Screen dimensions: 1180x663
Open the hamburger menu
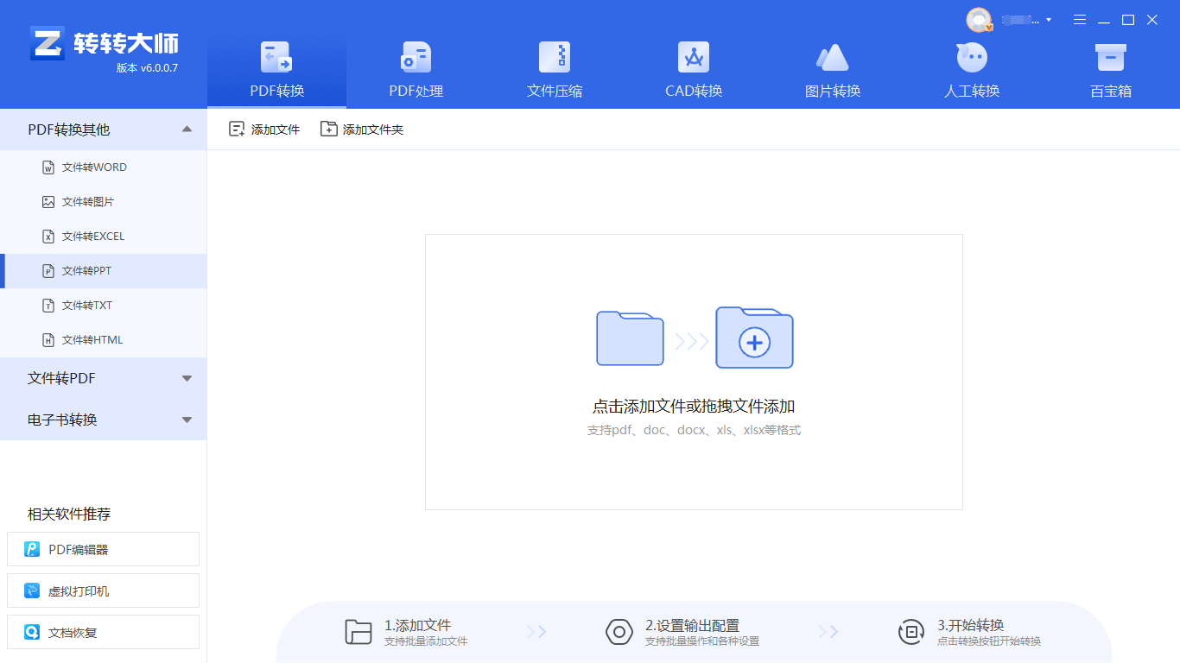click(1079, 19)
